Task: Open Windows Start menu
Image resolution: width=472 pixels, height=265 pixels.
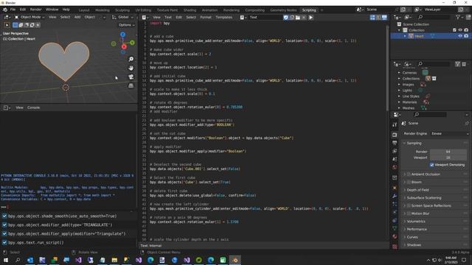Action: coord(6,260)
